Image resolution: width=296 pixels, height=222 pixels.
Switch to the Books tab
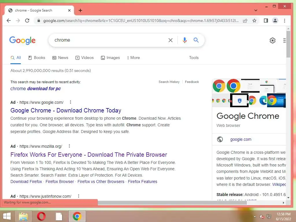pos(37,58)
